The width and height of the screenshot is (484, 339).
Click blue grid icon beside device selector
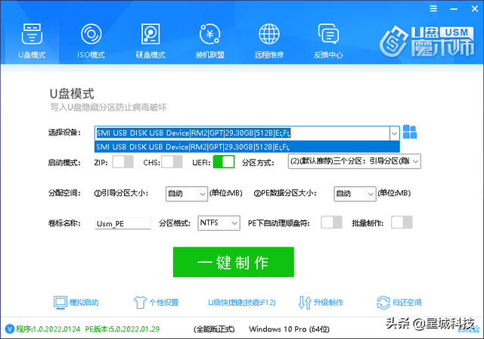tap(410, 132)
